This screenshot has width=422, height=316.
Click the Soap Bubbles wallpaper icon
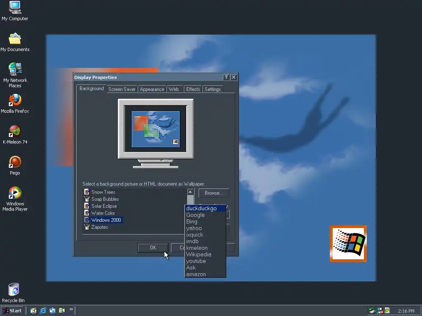click(x=87, y=199)
